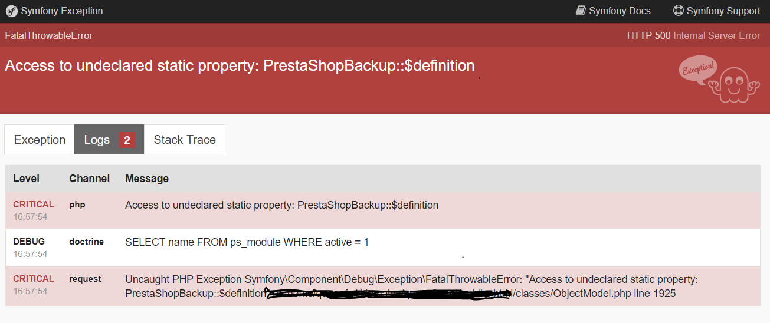Click the Exception! speech bubble graphic
The image size is (770, 323).
pyautogui.click(x=698, y=70)
